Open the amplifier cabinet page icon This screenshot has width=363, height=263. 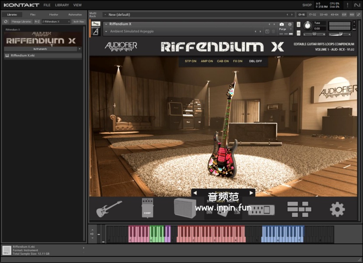point(184,208)
